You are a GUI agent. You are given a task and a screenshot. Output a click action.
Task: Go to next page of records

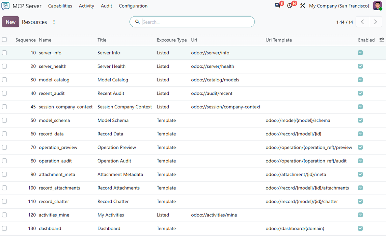coord(375,22)
